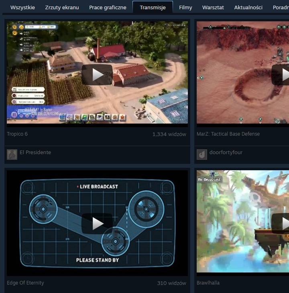Screen dimensions: 289x293
Task: Switch to the Wszystkie tab
Action: tap(22, 7)
